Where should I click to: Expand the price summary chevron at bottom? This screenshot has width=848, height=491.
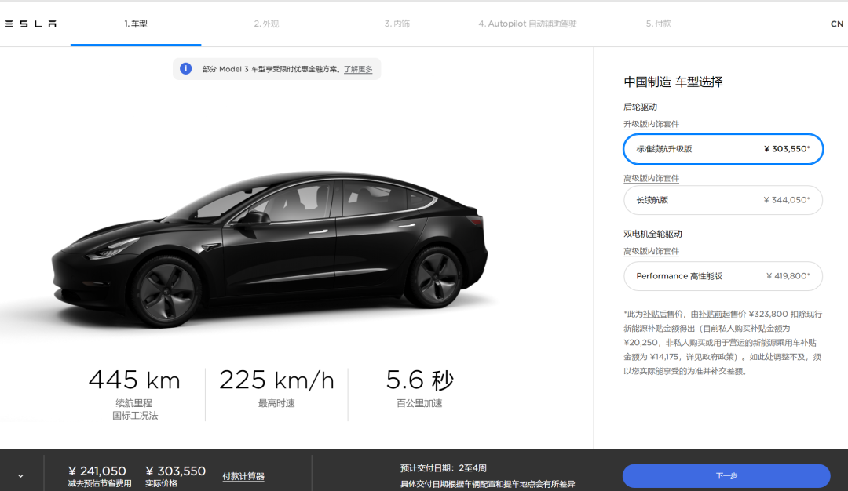[20, 476]
